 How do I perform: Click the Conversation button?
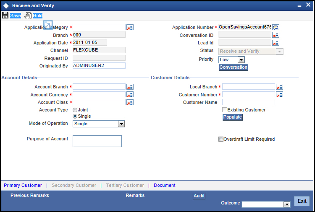pyautogui.click(x=233, y=67)
